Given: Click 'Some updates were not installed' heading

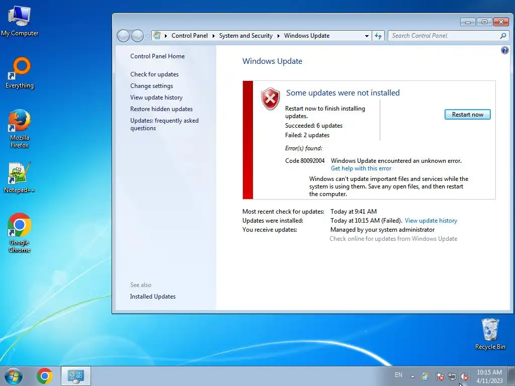Looking at the screenshot, I should (343, 93).
